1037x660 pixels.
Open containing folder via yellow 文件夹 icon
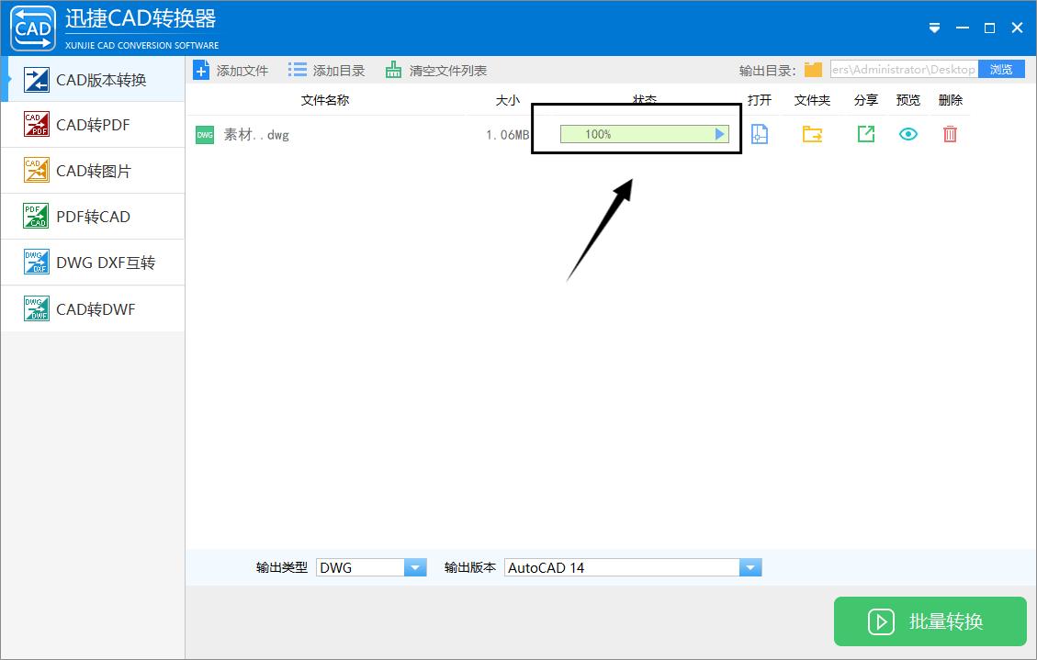pyautogui.click(x=812, y=134)
